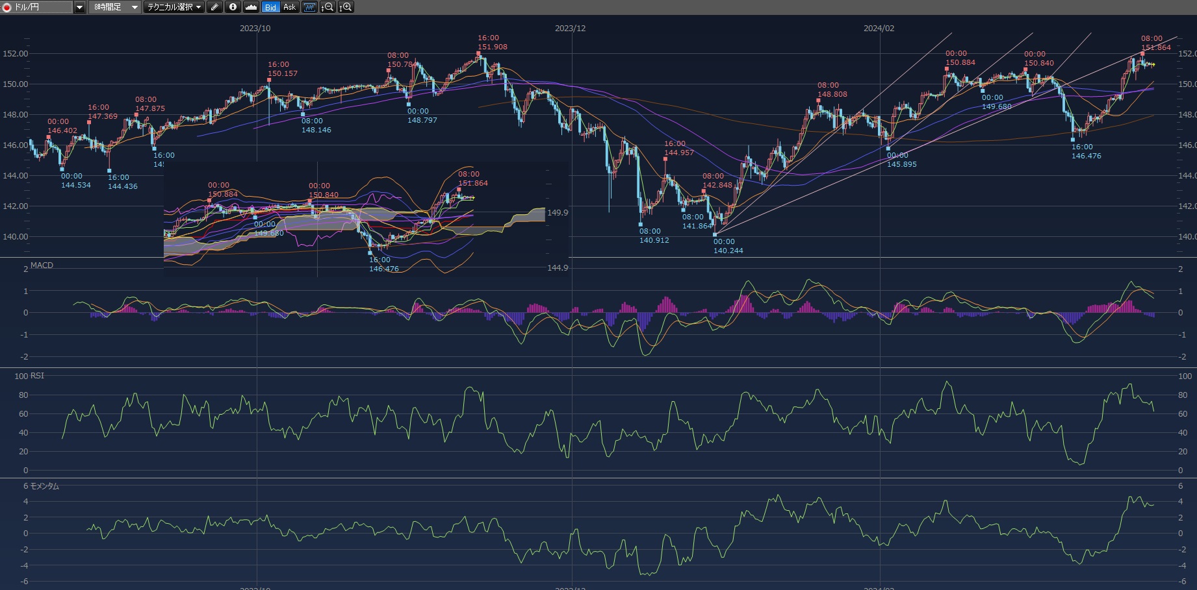This screenshot has height=590, width=1197.
Task: Select the MACD panel label
Action: 42,265
